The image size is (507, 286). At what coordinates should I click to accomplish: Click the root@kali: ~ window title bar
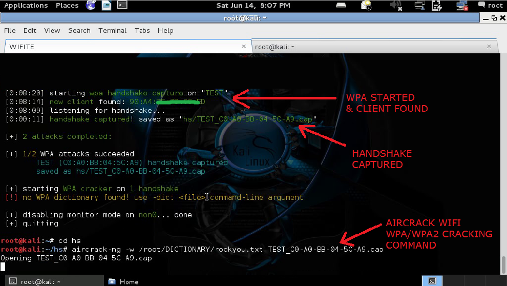coord(240,18)
